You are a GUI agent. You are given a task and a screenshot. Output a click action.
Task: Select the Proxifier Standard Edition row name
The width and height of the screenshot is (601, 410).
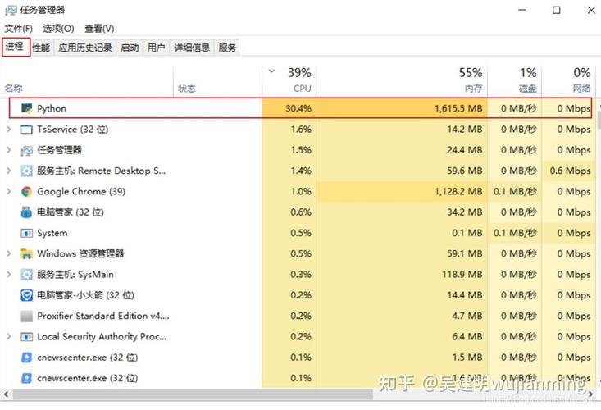[x=102, y=317]
